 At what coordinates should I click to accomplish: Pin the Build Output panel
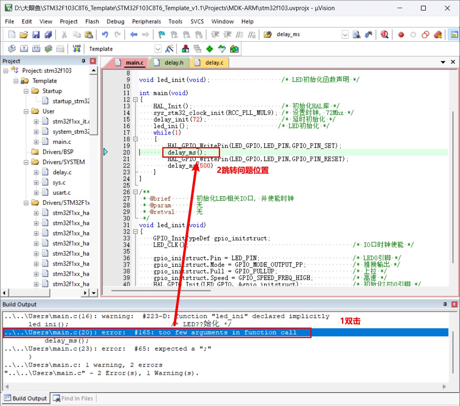(x=445, y=304)
